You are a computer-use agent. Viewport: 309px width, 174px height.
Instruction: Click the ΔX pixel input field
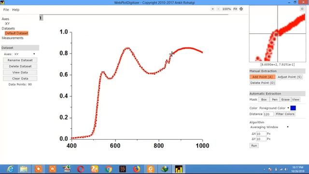[261, 134]
